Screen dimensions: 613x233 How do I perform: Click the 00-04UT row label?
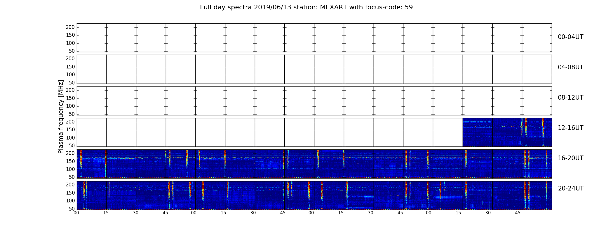[570, 37]
